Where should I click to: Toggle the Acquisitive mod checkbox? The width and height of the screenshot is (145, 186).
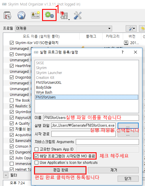tap(12, 135)
